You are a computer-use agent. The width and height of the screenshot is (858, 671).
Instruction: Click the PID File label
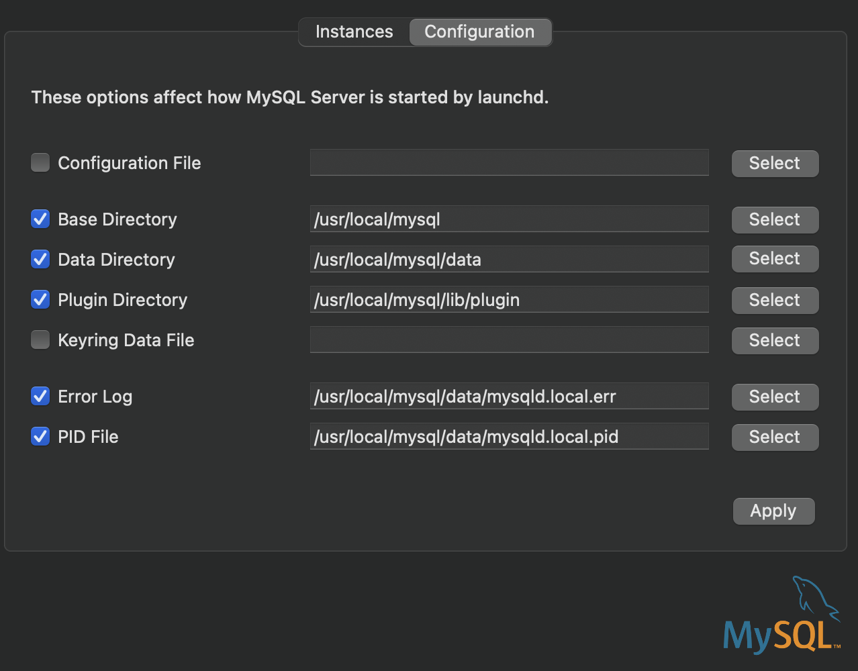[88, 437]
